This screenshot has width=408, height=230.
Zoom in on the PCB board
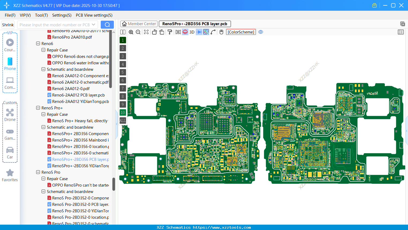pyautogui.click(x=131, y=32)
